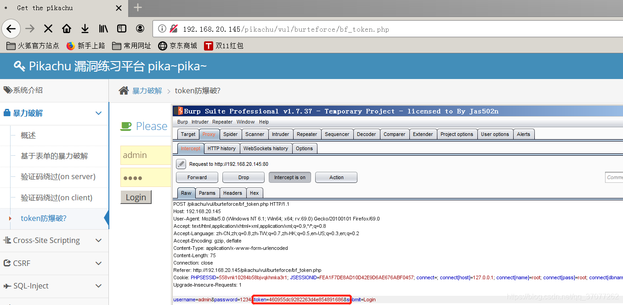623x305 pixels.
Task: Switch to the Sequencer tab
Action: 337,134
